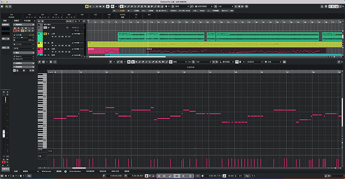The height and width of the screenshot is (179, 345).
Task: Toggle the yellow Mute button on 人声 track
Action: click(45, 34)
